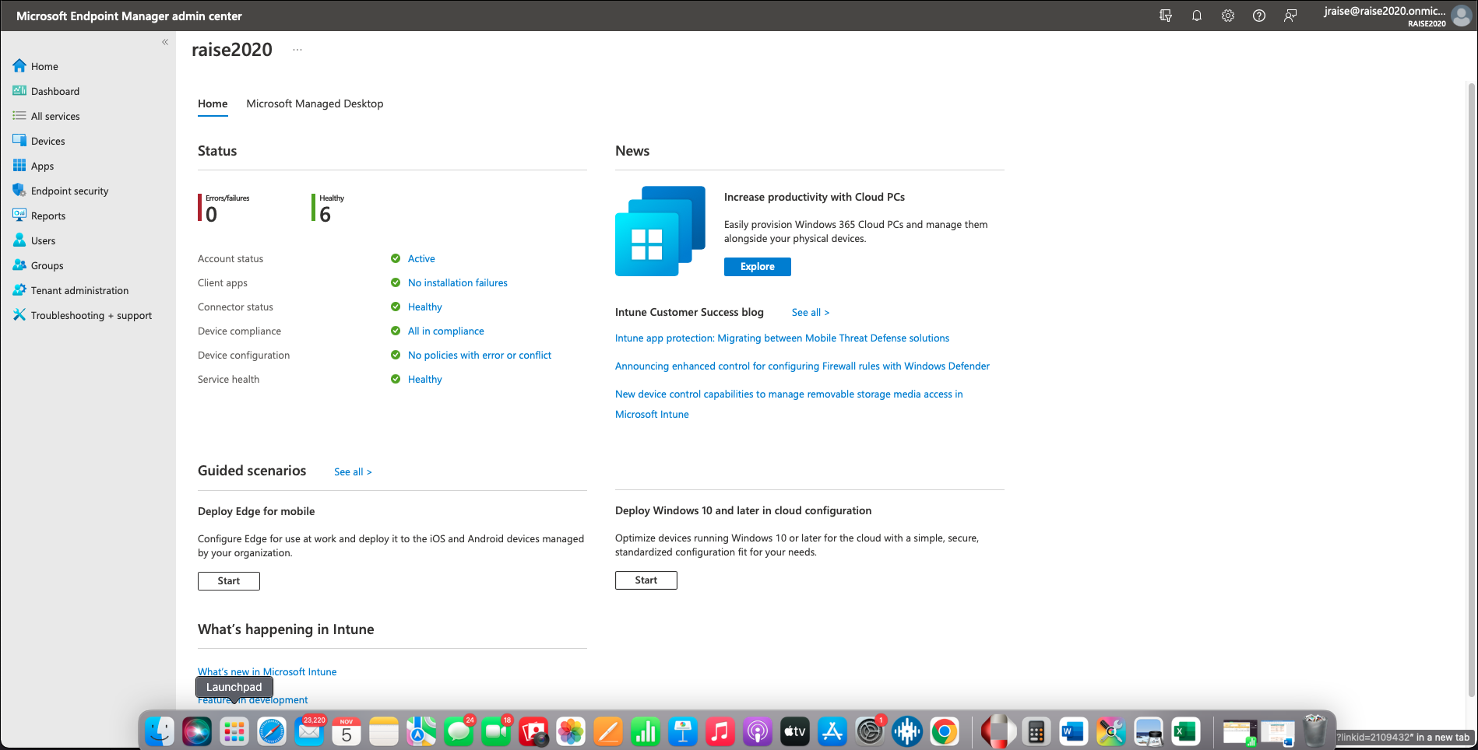This screenshot has width=1478, height=750.
Task: Open the All in compliance status link
Action: point(445,331)
